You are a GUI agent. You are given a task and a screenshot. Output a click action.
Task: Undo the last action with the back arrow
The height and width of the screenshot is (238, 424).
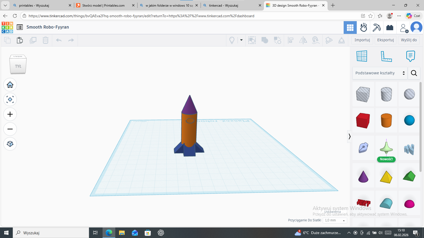tap(59, 40)
